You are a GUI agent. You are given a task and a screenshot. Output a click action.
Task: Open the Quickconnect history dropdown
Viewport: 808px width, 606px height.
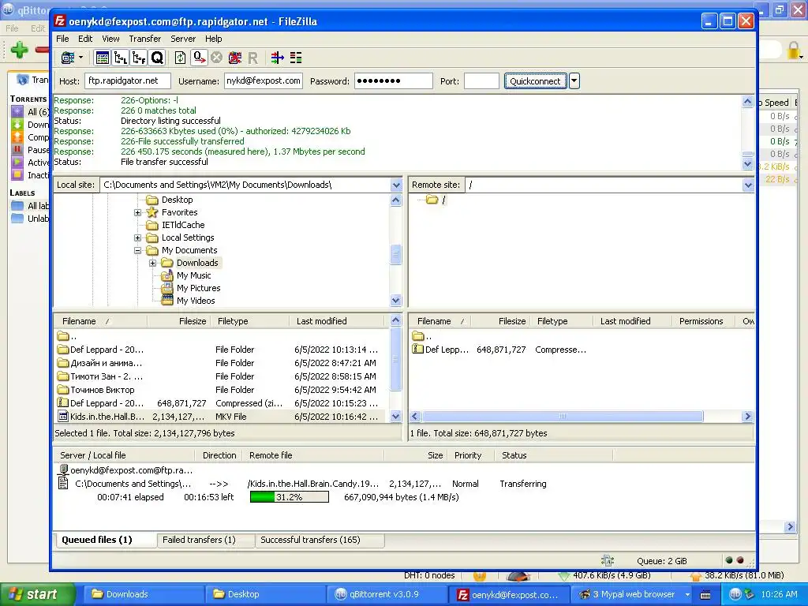point(574,81)
